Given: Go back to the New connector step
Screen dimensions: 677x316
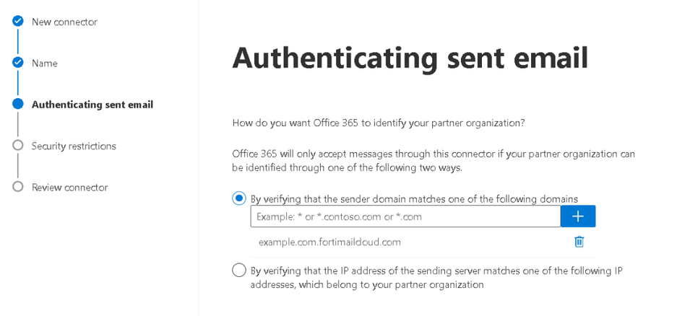Looking at the screenshot, I should tap(64, 22).
